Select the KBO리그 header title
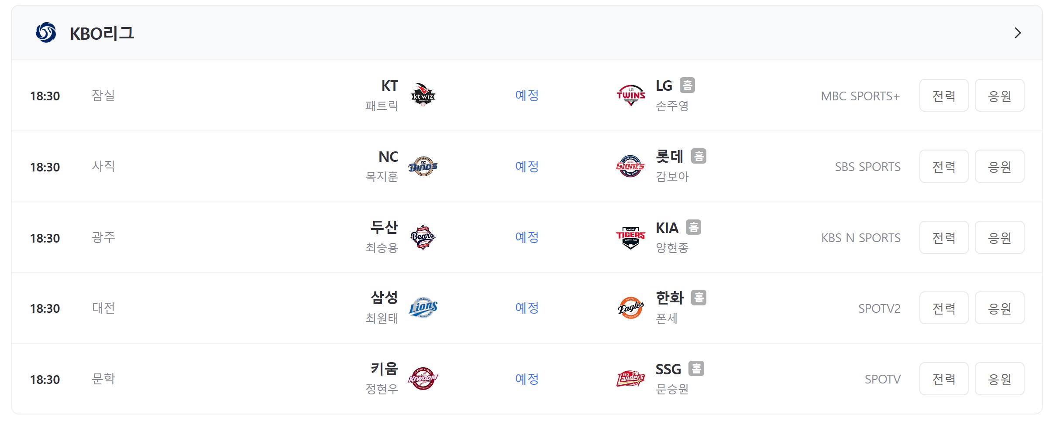Image resolution: width=1053 pixels, height=421 pixels. coord(102,33)
